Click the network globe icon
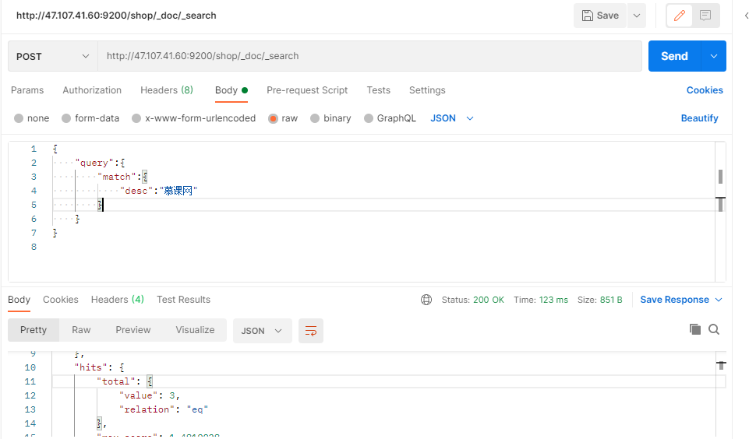Image resolution: width=749 pixels, height=439 pixels. coord(426,300)
